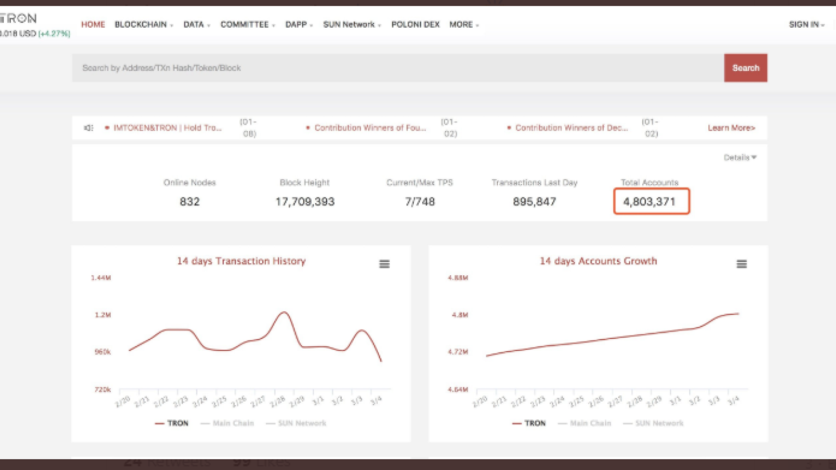Image resolution: width=836 pixels, height=470 pixels.
Task: Click Current/Max TPS value 7/748
Action: tap(420, 202)
